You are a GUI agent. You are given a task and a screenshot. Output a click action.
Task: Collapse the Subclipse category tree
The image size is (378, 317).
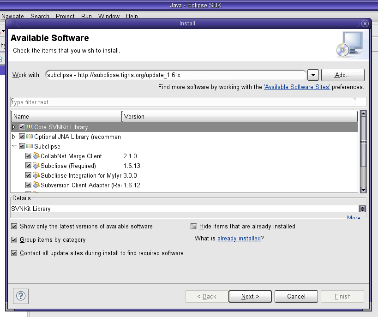click(14, 146)
